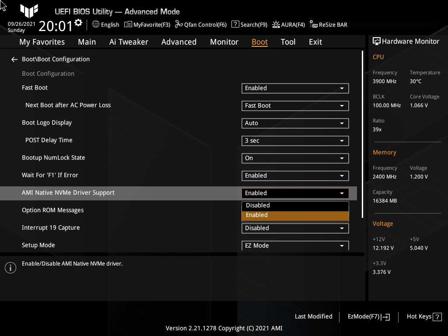
Task: Open the Setup Mode dropdown
Action: pyautogui.click(x=295, y=245)
